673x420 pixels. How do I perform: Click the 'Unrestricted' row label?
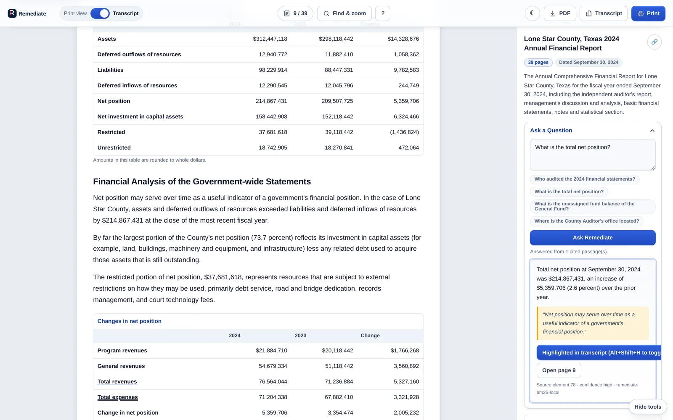pos(114,148)
